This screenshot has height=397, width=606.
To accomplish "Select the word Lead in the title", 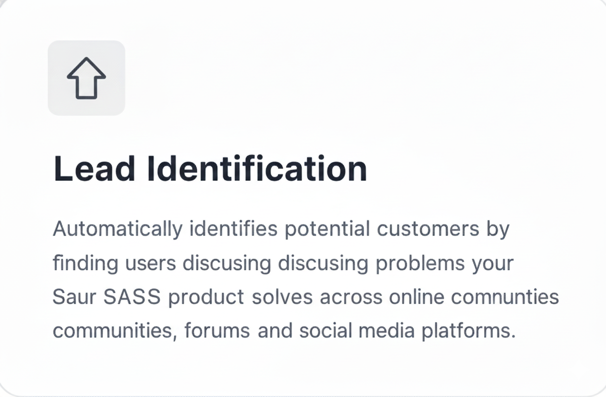I will tap(94, 169).
